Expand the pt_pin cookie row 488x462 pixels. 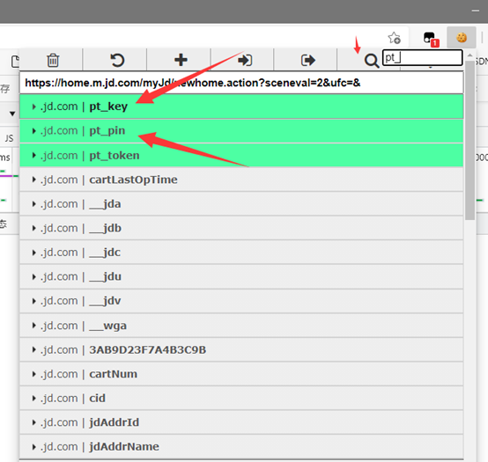(x=241, y=130)
